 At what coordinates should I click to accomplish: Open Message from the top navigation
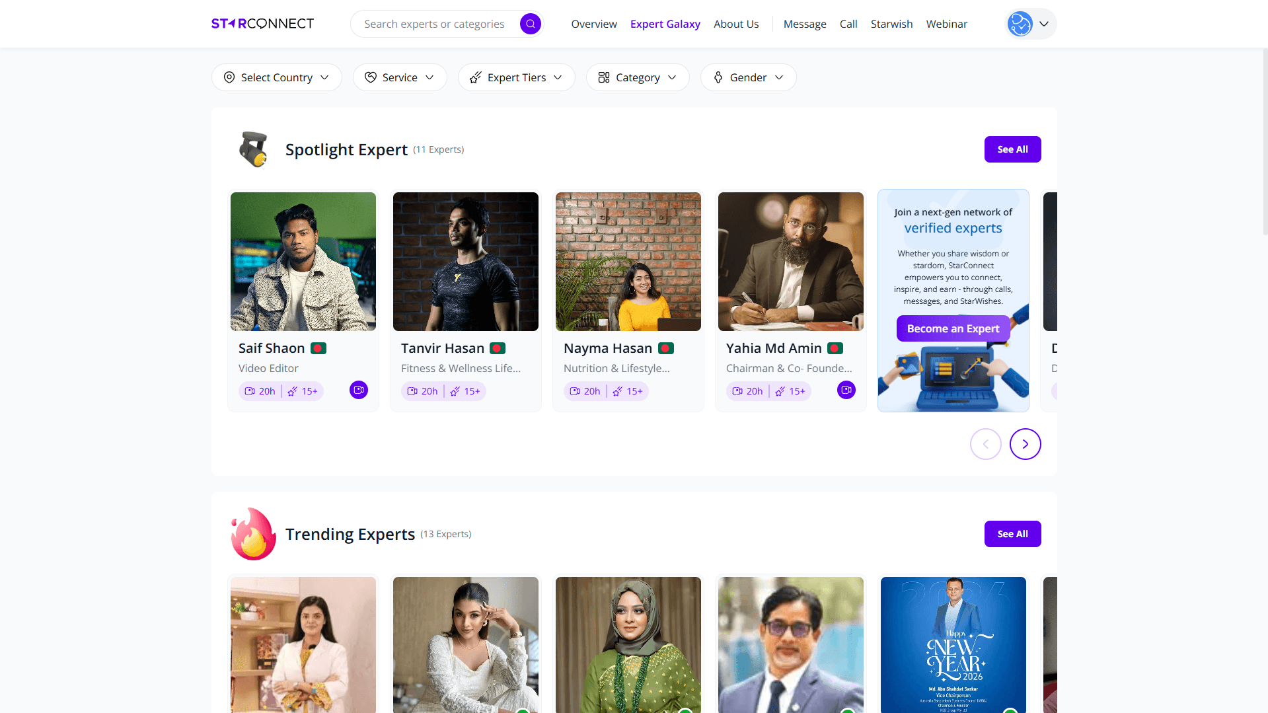click(805, 24)
